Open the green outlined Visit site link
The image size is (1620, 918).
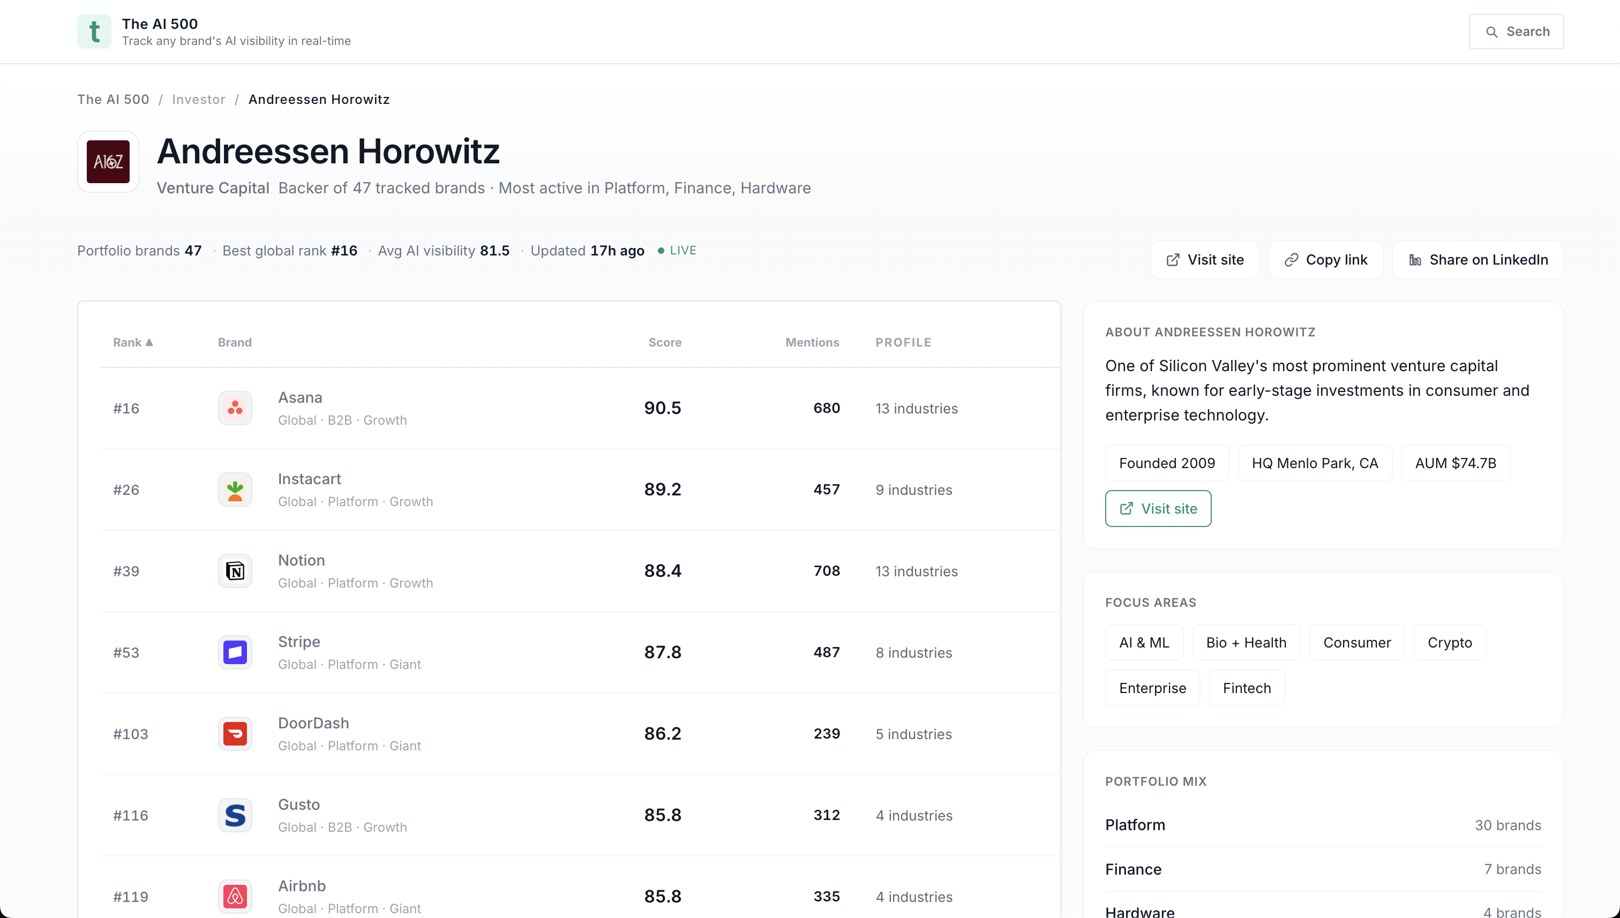1158,508
